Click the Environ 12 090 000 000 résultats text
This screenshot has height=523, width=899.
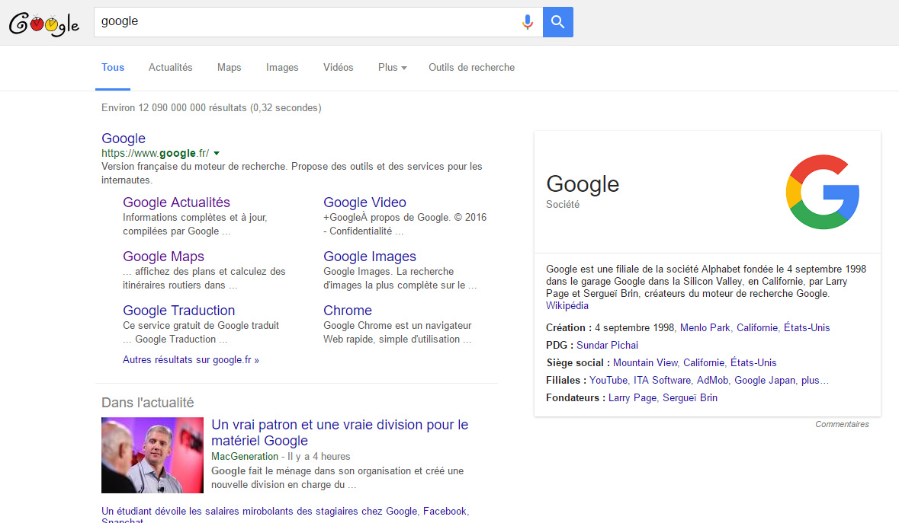211,107
